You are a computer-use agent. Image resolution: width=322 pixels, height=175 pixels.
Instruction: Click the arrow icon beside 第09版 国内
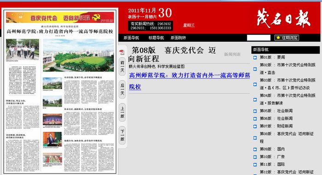[255, 149]
